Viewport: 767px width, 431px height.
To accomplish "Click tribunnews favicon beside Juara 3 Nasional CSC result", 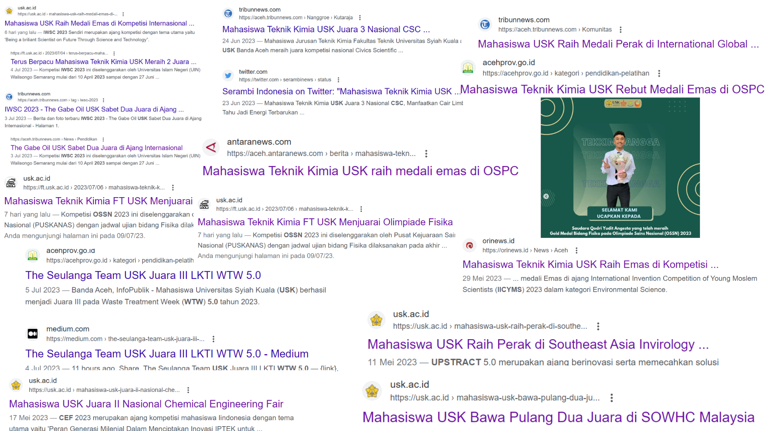I will tap(228, 14).
